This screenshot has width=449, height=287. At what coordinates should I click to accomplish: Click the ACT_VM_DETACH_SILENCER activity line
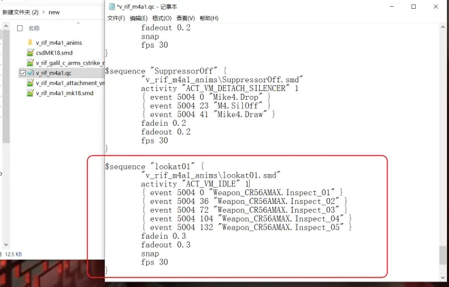point(220,88)
